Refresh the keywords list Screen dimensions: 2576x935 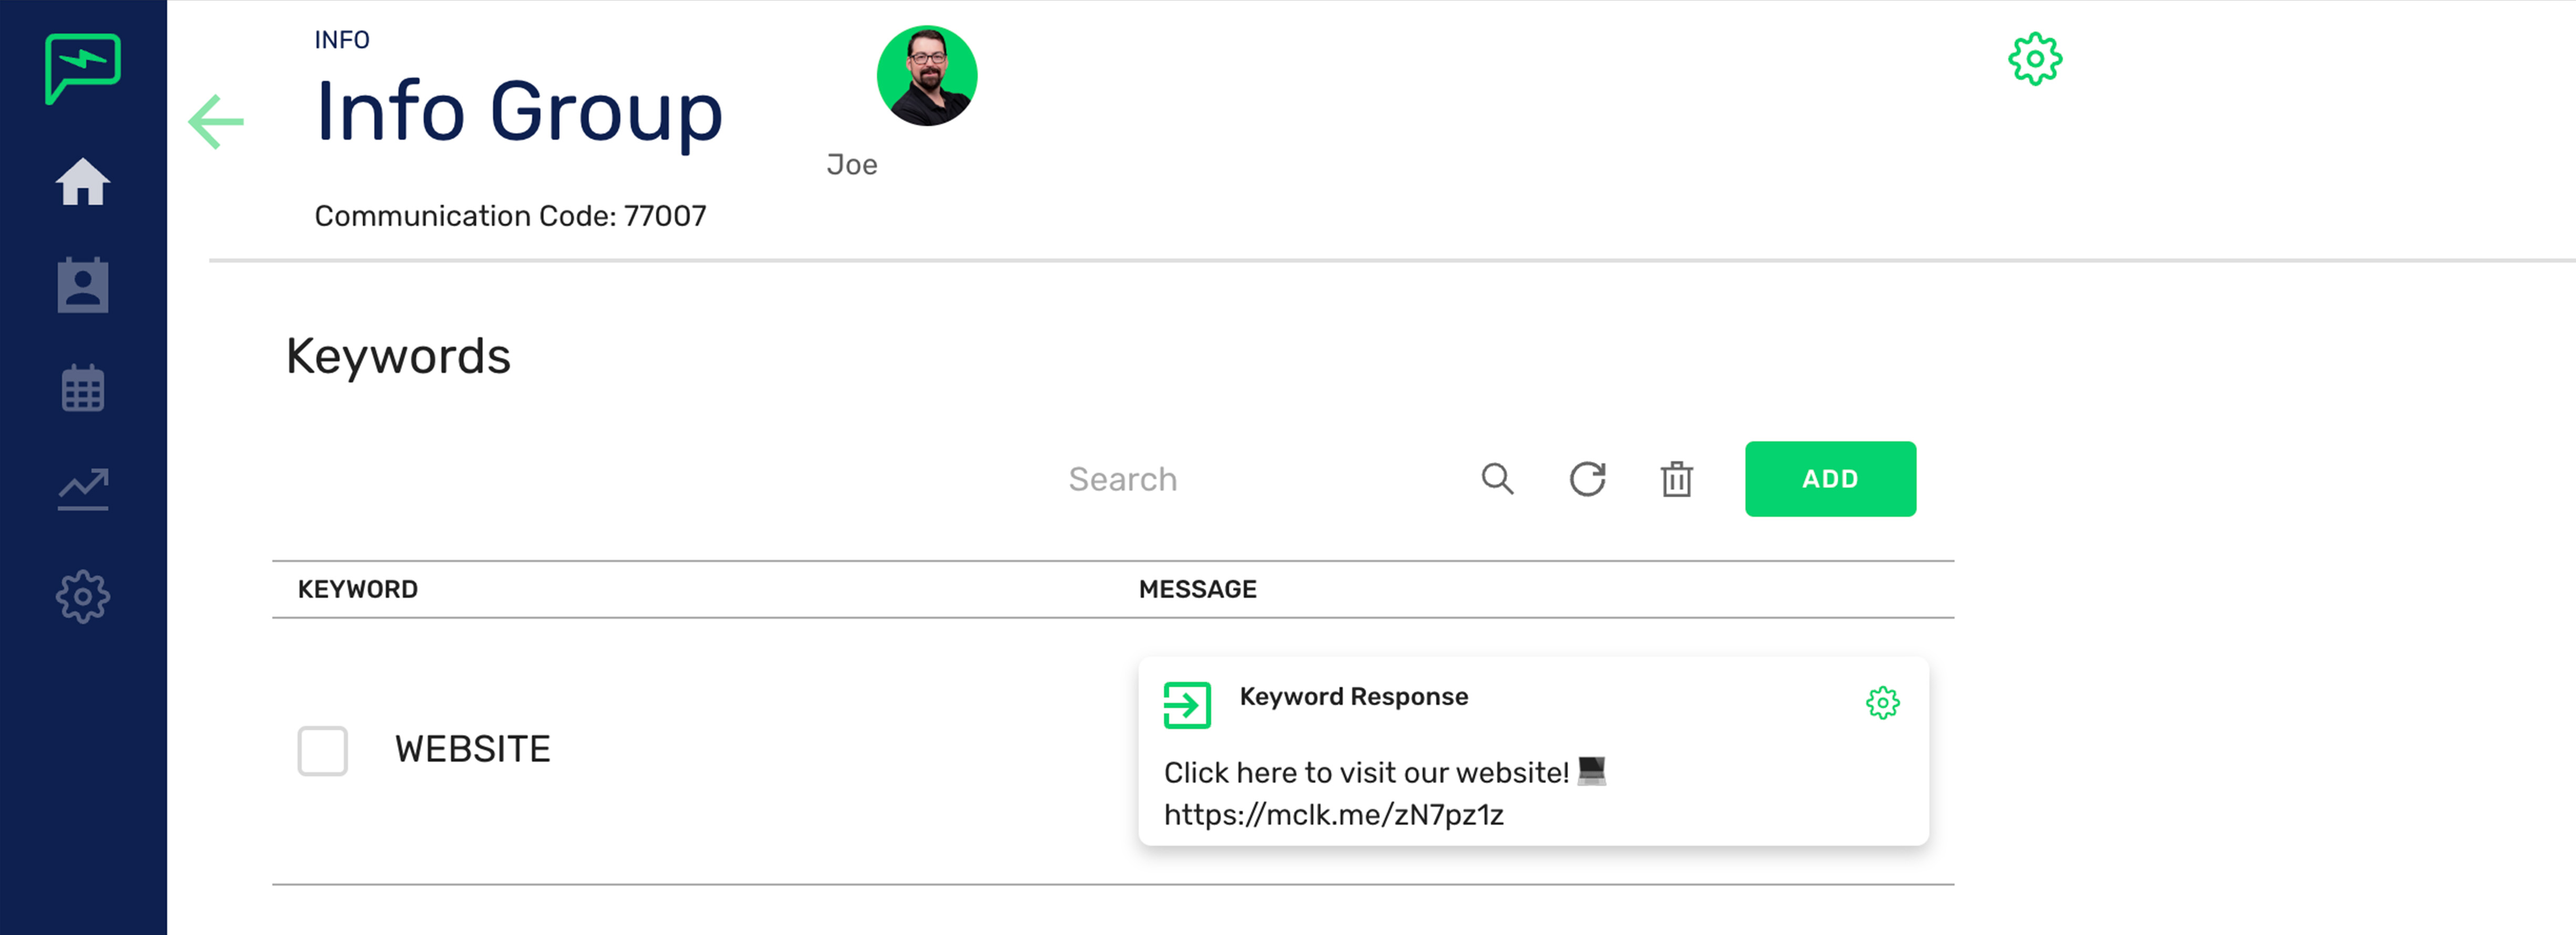point(1588,479)
